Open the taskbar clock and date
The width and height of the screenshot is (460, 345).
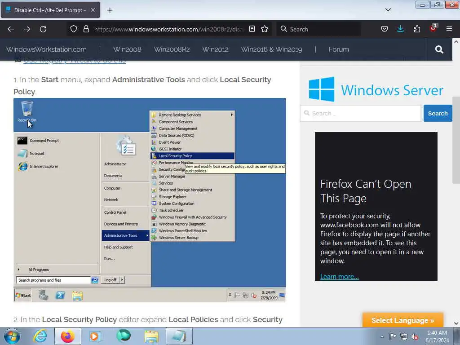pyautogui.click(x=437, y=336)
